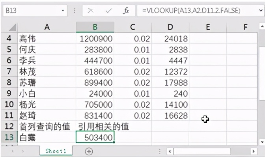Select cell with value 16628
This screenshot has width=265, height=157.
pyautogui.click(x=170, y=115)
